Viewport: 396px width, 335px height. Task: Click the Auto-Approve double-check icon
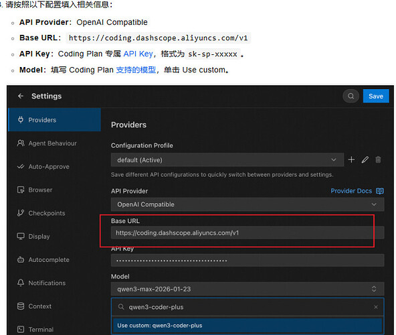point(21,166)
